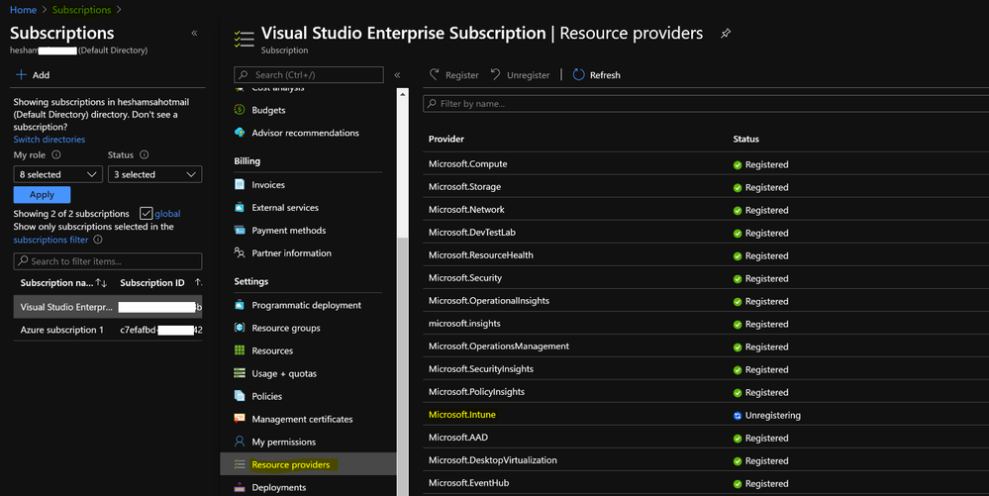The height and width of the screenshot is (496, 989).
Task: Open the Status '3 selected' dropdown
Action: coord(155,174)
